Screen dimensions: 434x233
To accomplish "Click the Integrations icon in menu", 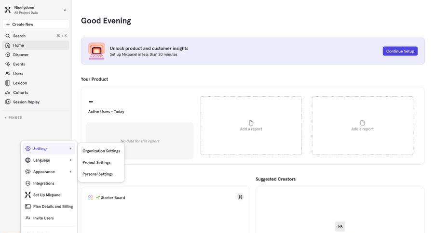I will (27, 183).
